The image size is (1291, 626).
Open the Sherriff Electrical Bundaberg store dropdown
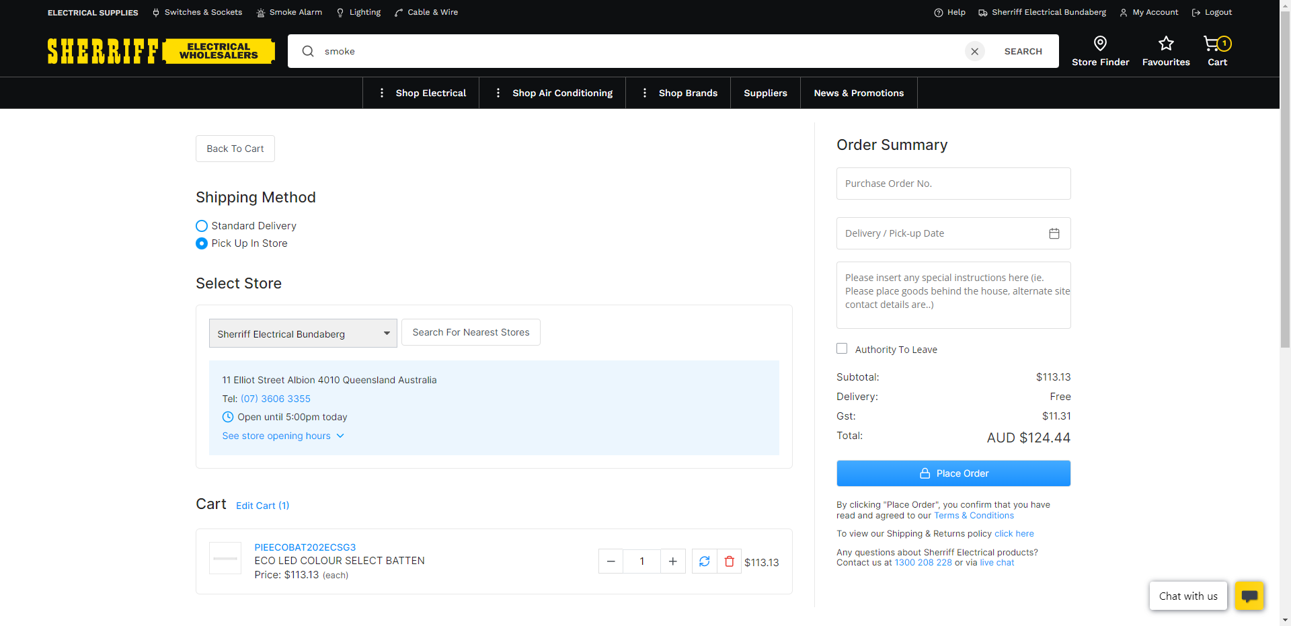pyautogui.click(x=303, y=334)
